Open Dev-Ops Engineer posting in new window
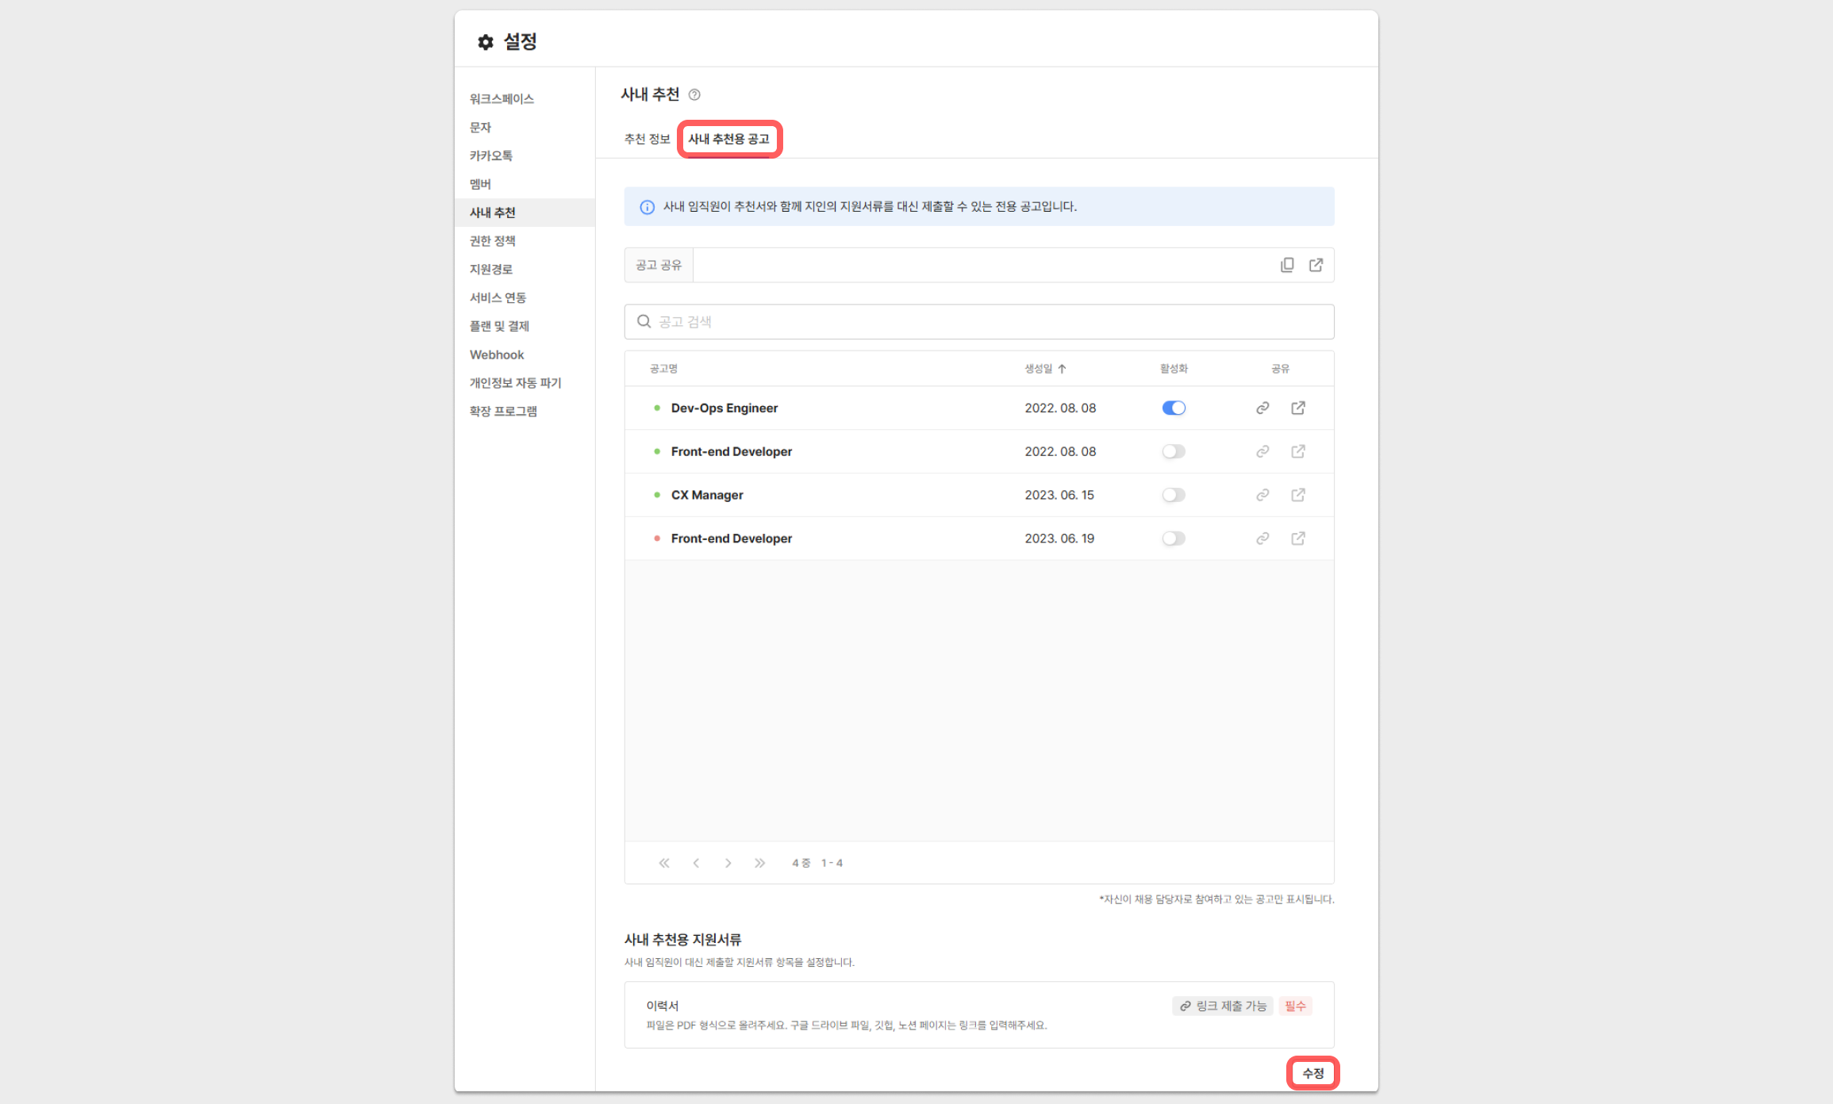Viewport: 1833px width, 1104px height. point(1298,408)
